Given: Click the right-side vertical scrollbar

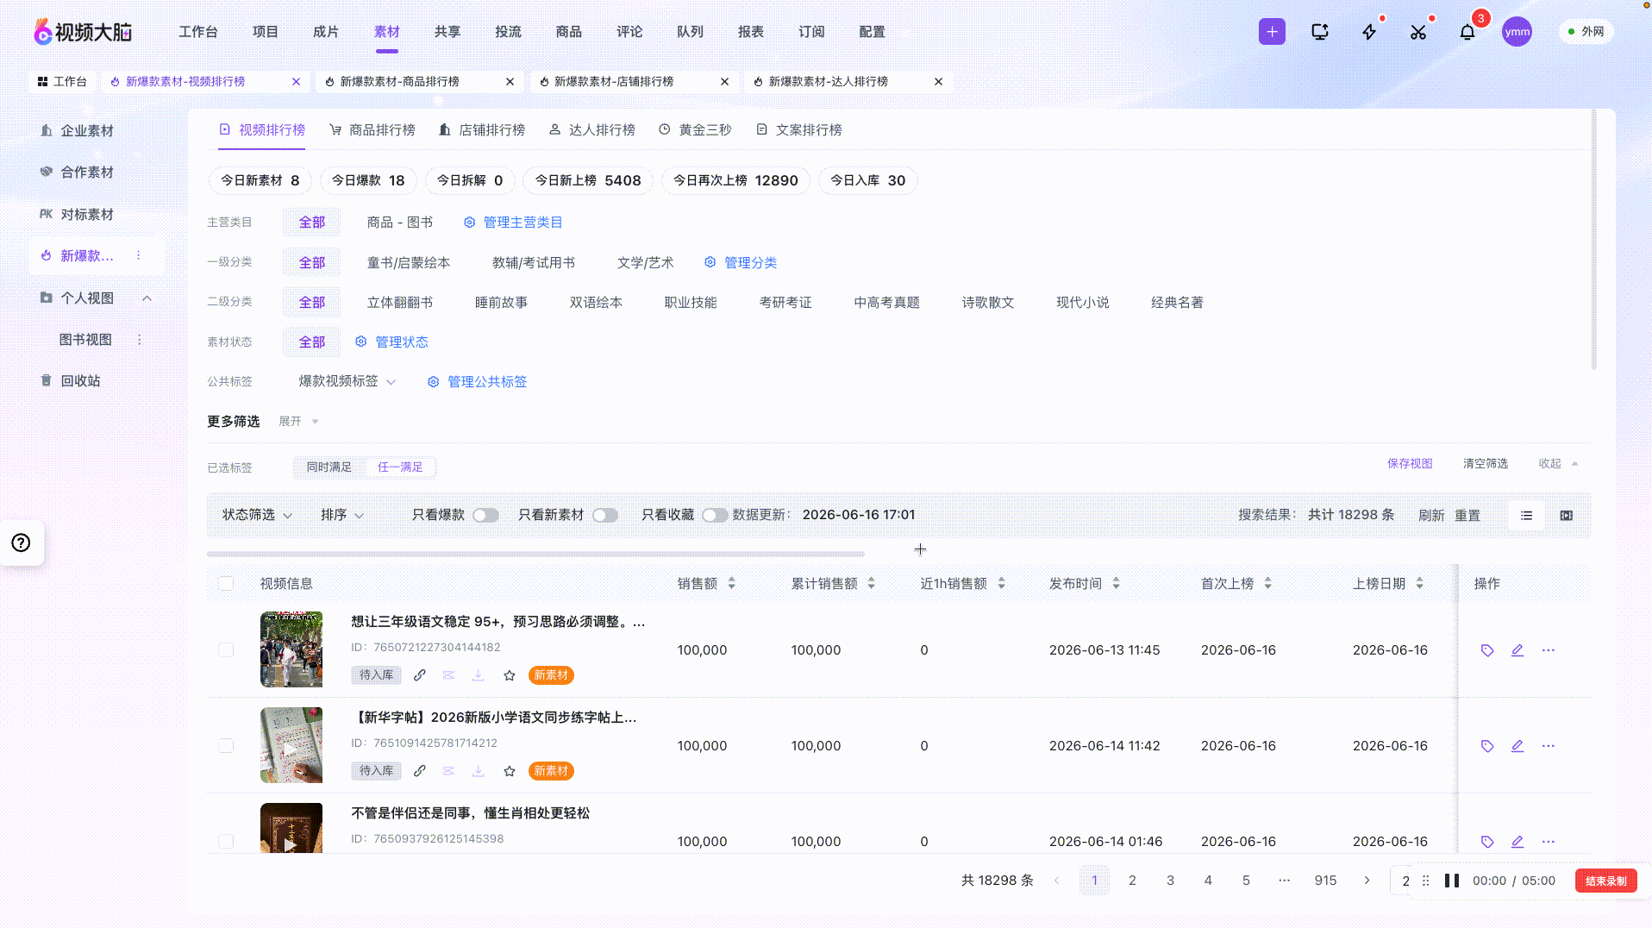Looking at the screenshot, I should pyautogui.click(x=1594, y=240).
